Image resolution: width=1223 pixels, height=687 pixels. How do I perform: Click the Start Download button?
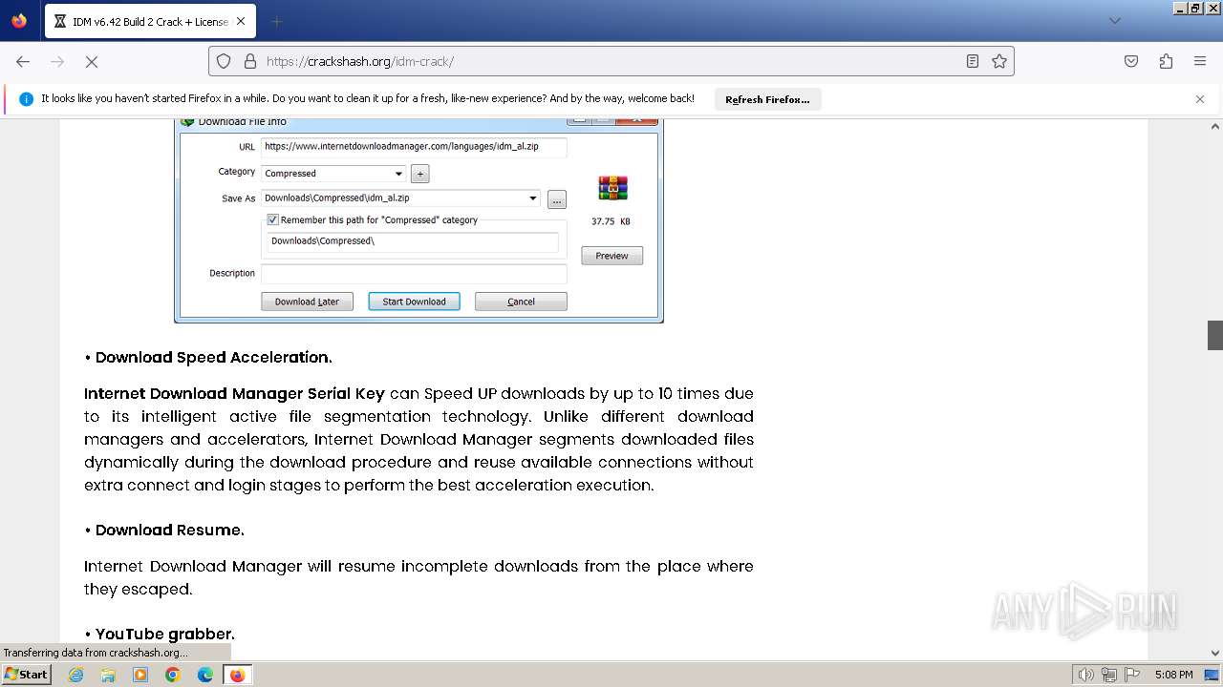(414, 302)
